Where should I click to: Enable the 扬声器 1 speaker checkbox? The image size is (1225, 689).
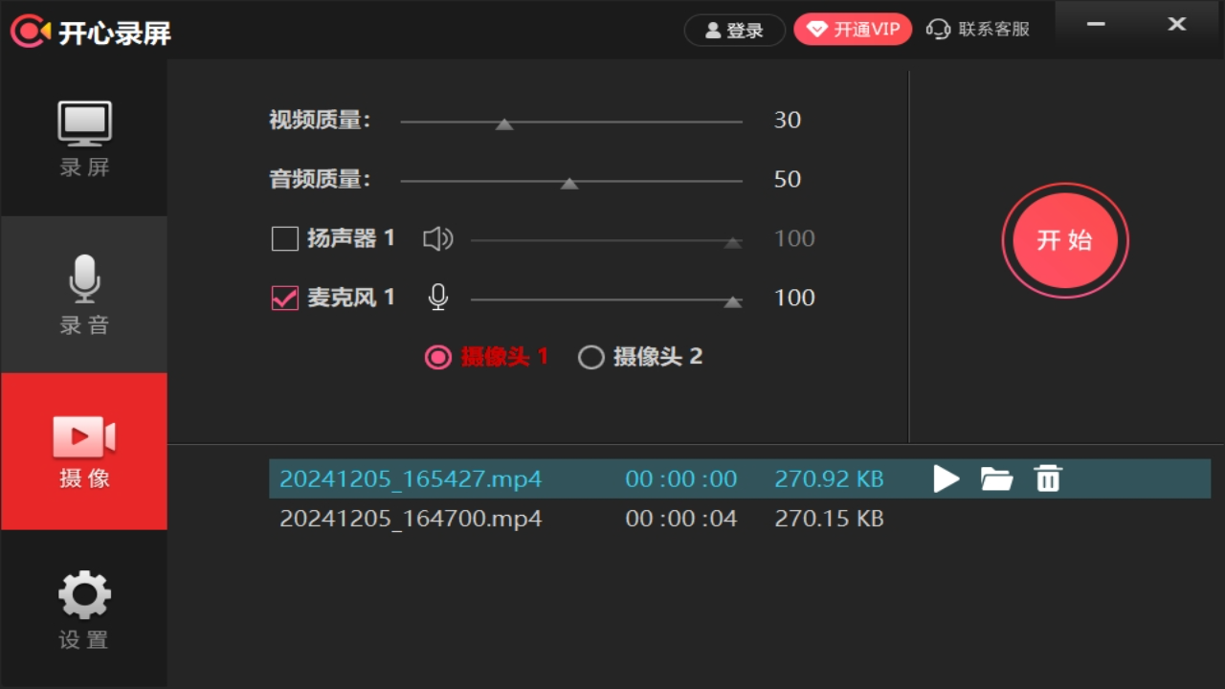click(284, 238)
